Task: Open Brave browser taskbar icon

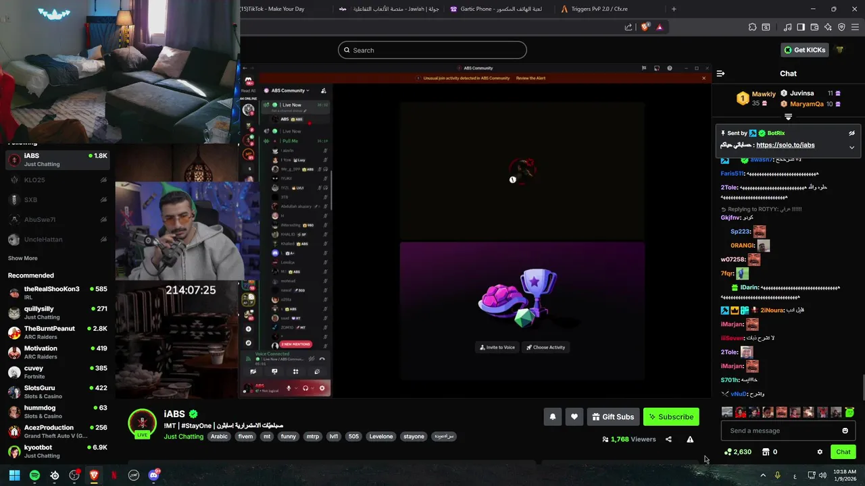Action: pyautogui.click(x=94, y=475)
